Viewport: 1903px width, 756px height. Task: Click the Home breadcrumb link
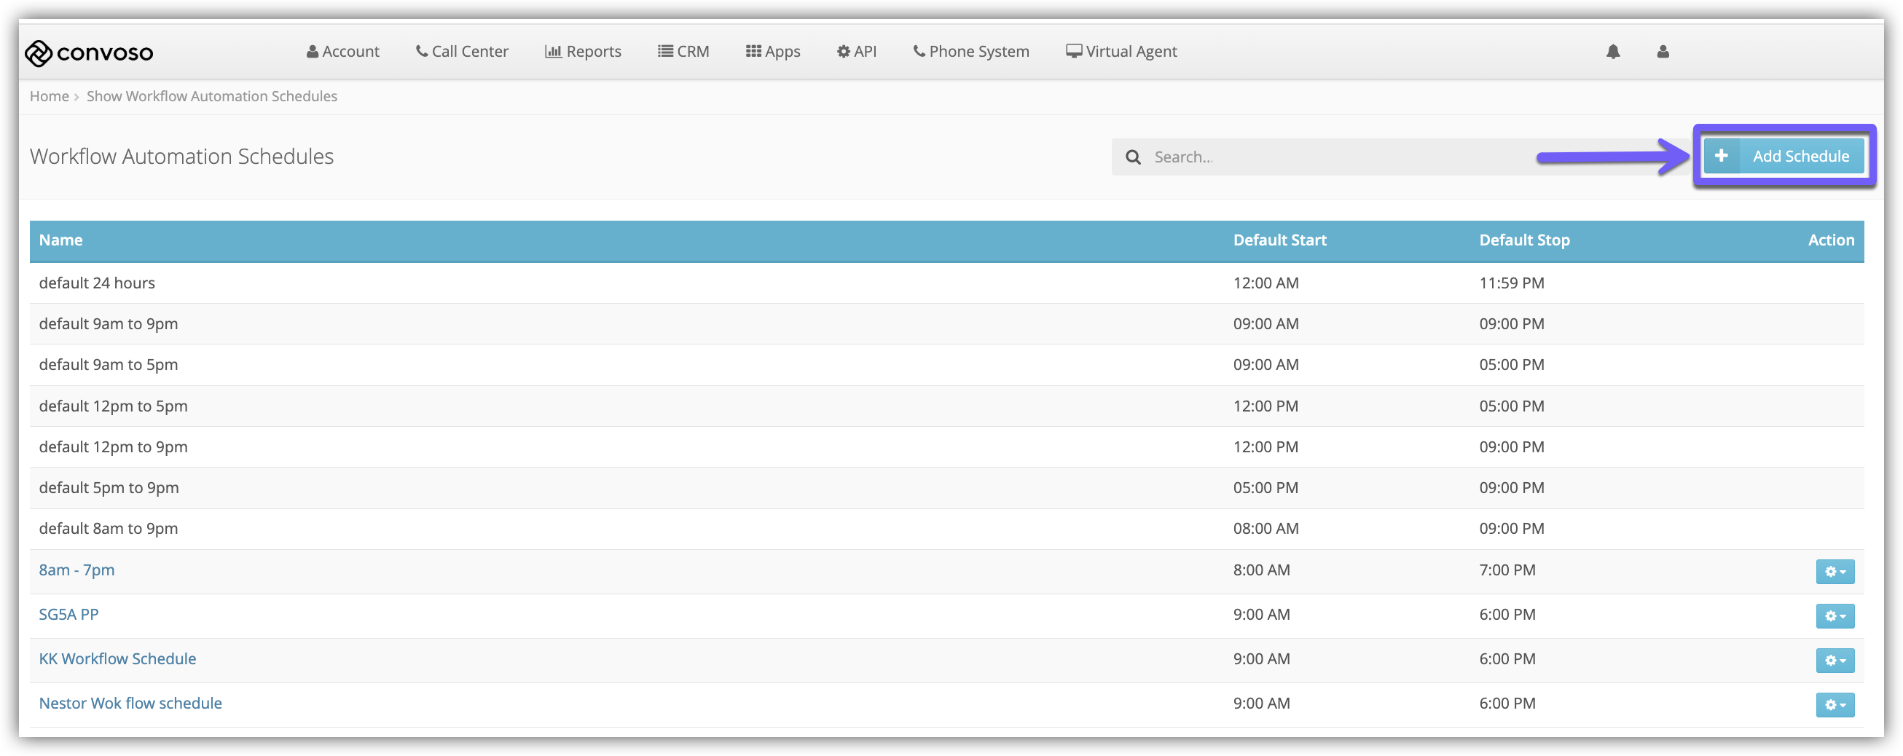pos(49,96)
